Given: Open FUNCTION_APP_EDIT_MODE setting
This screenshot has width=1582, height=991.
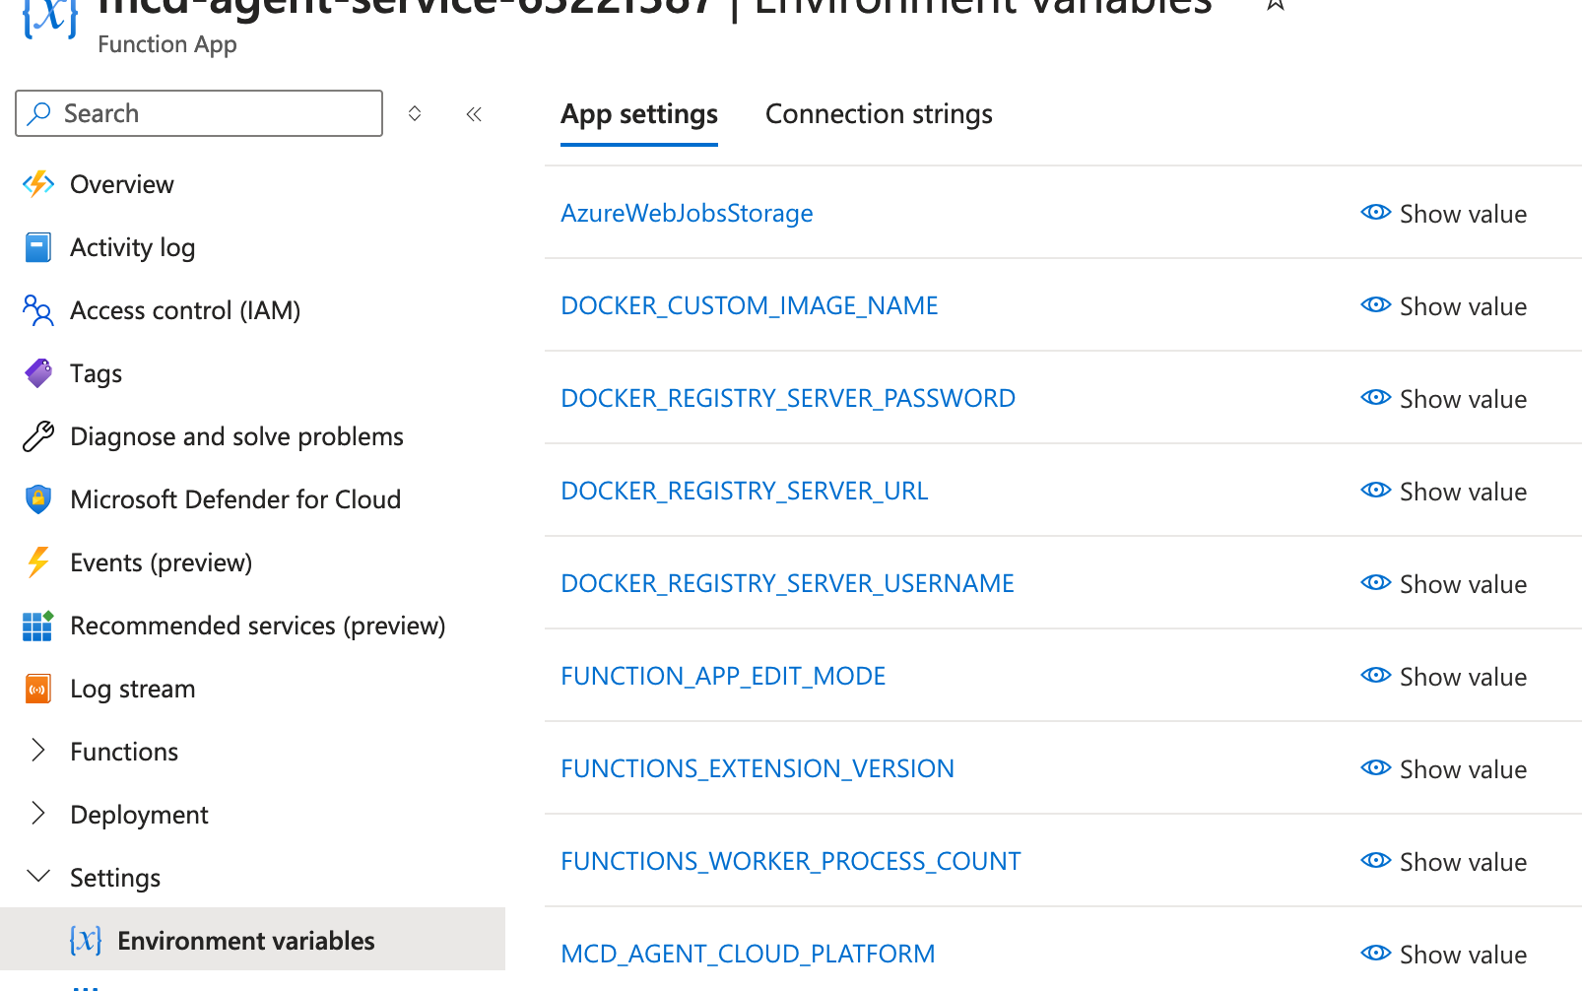Looking at the screenshot, I should click(723, 677).
